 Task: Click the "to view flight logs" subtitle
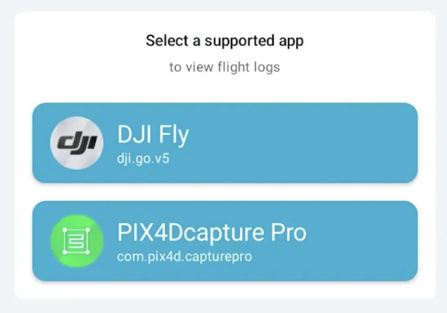(224, 67)
